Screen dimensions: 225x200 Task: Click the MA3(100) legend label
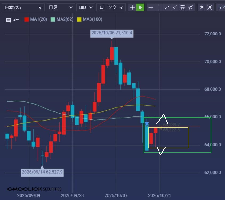click(x=93, y=19)
